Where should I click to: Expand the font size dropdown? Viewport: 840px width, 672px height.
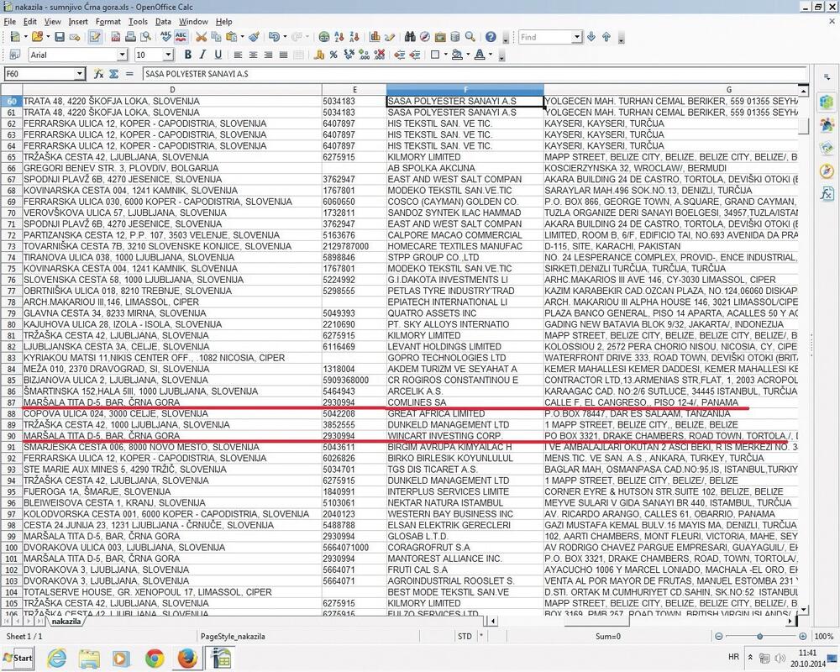click(x=168, y=55)
